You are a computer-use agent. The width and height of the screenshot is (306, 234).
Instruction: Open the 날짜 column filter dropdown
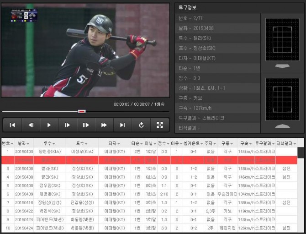(x=28, y=144)
